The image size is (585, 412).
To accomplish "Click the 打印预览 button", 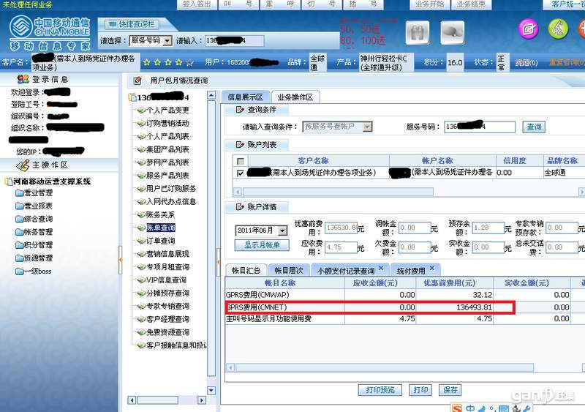I will coord(380,390).
